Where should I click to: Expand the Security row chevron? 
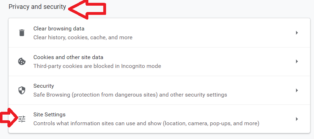[x=297, y=90]
